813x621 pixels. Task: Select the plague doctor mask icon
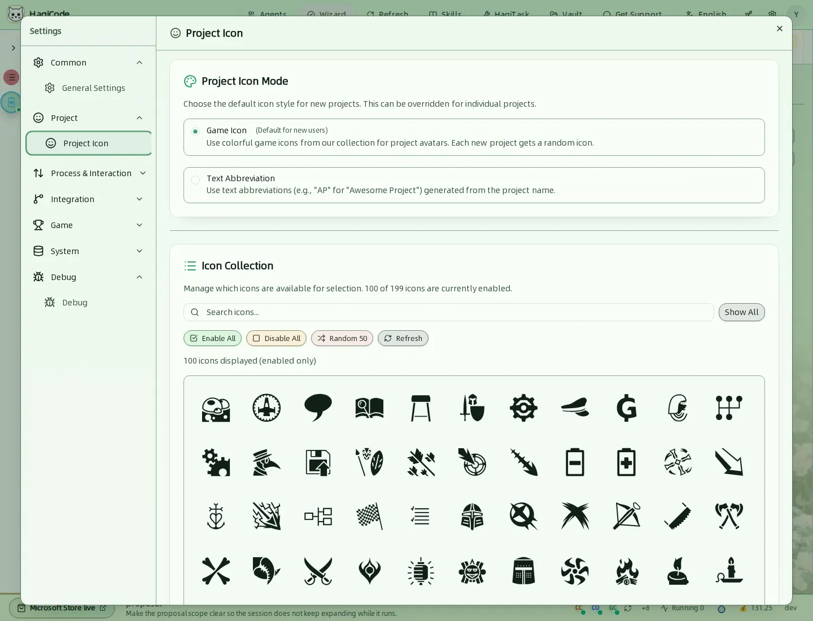coord(266,462)
